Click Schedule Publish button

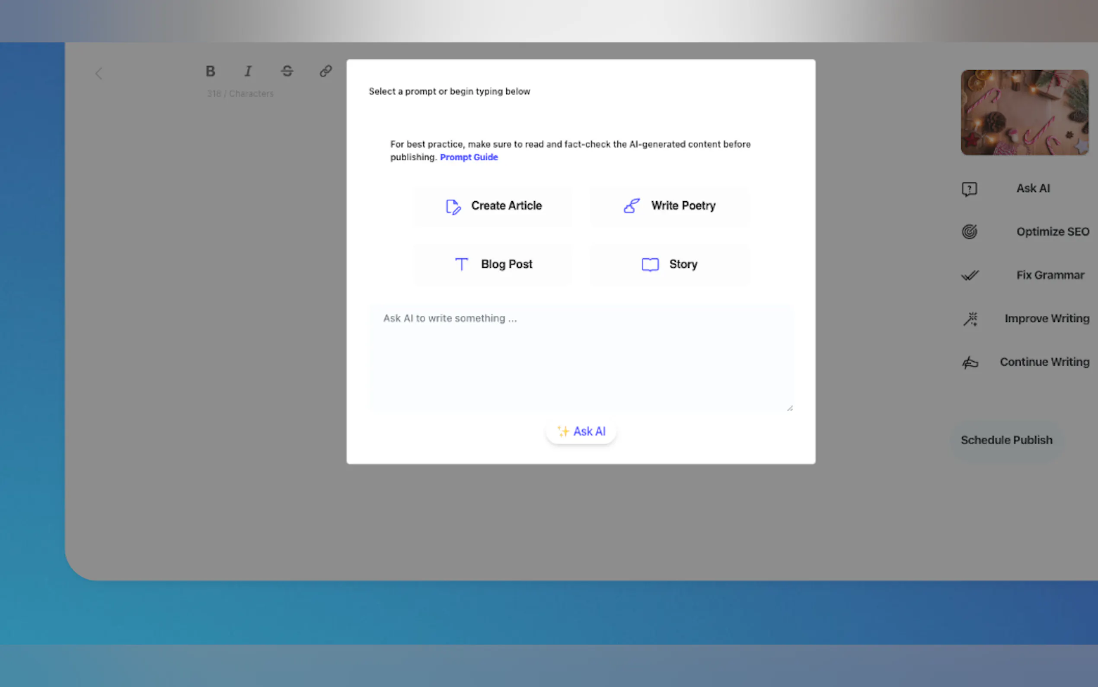(1006, 440)
